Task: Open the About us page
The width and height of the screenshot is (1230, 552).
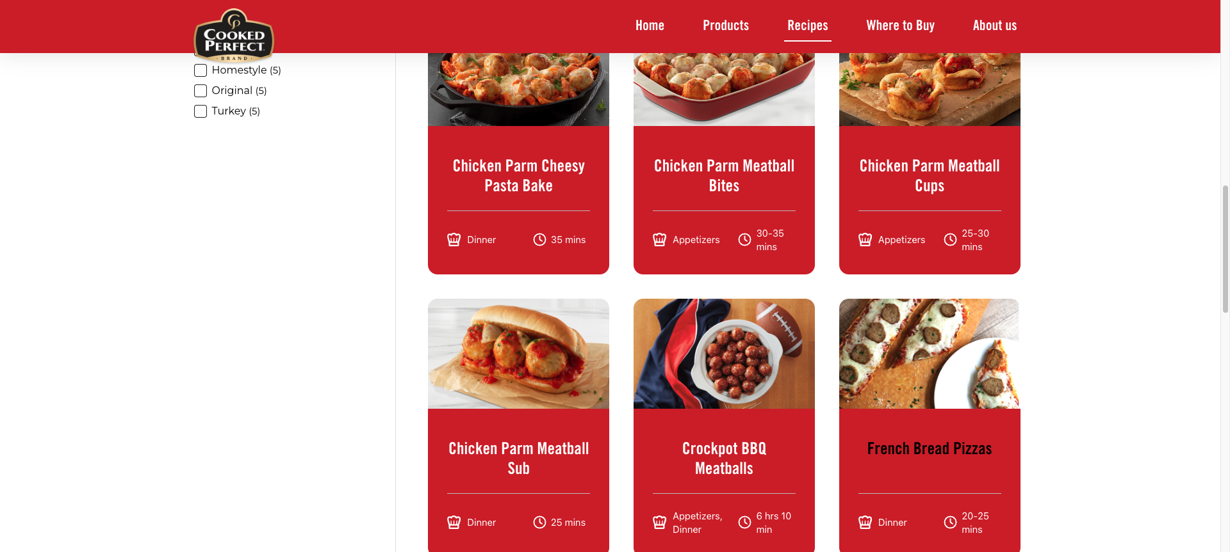Action: [x=995, y=26]
